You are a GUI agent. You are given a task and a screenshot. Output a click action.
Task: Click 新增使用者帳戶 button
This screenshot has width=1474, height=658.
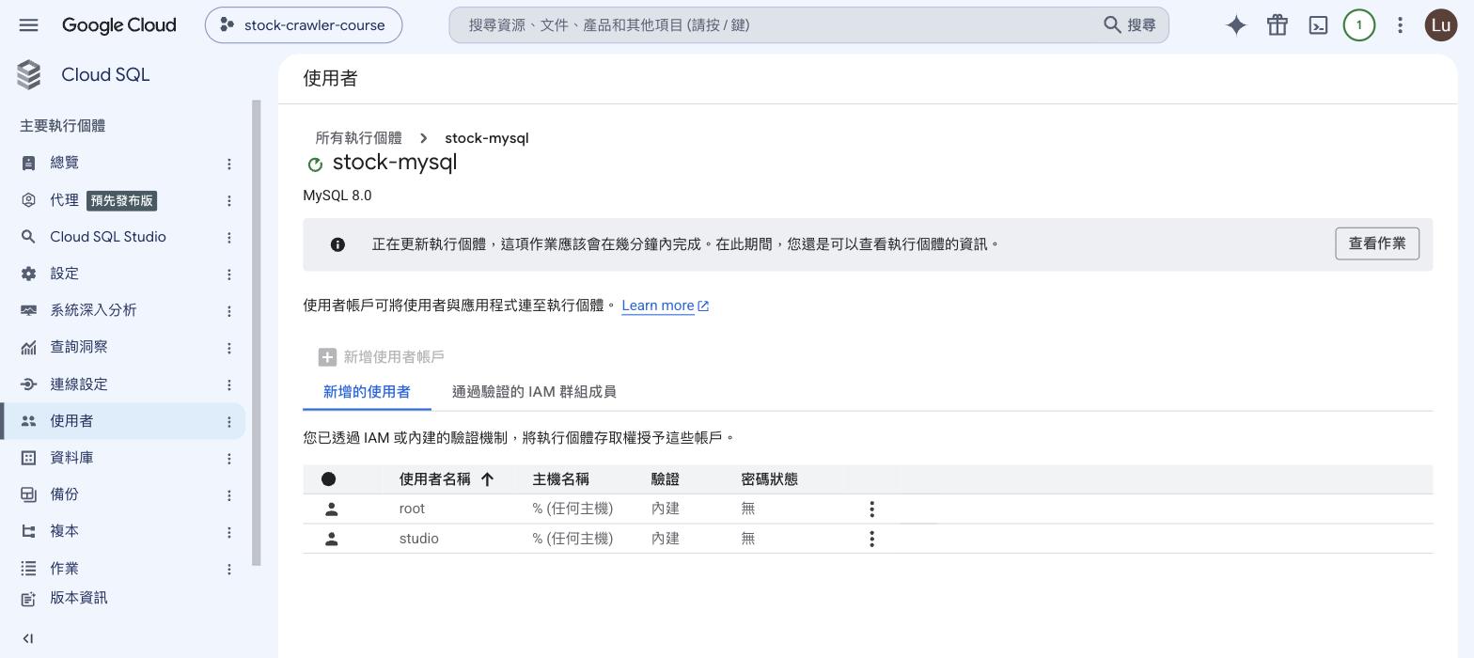382,357
